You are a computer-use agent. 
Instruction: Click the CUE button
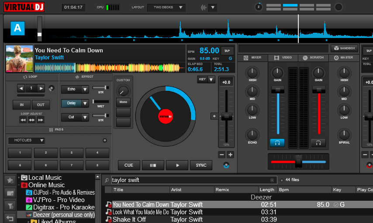129,165
